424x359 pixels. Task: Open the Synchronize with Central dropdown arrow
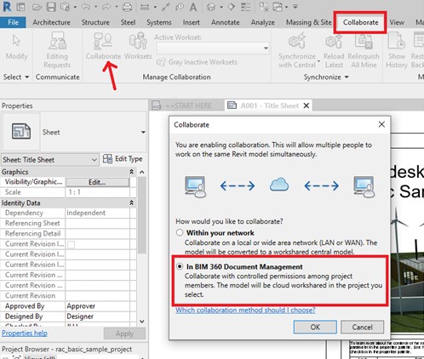(318, 61)
